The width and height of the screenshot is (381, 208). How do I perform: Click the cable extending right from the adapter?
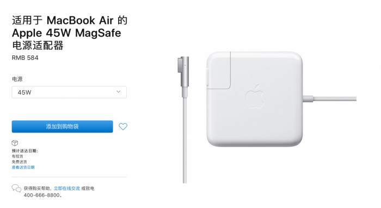pyautogui.click(x=330, y=99)
